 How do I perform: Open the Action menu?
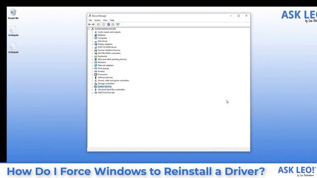(x=98, y=20)
